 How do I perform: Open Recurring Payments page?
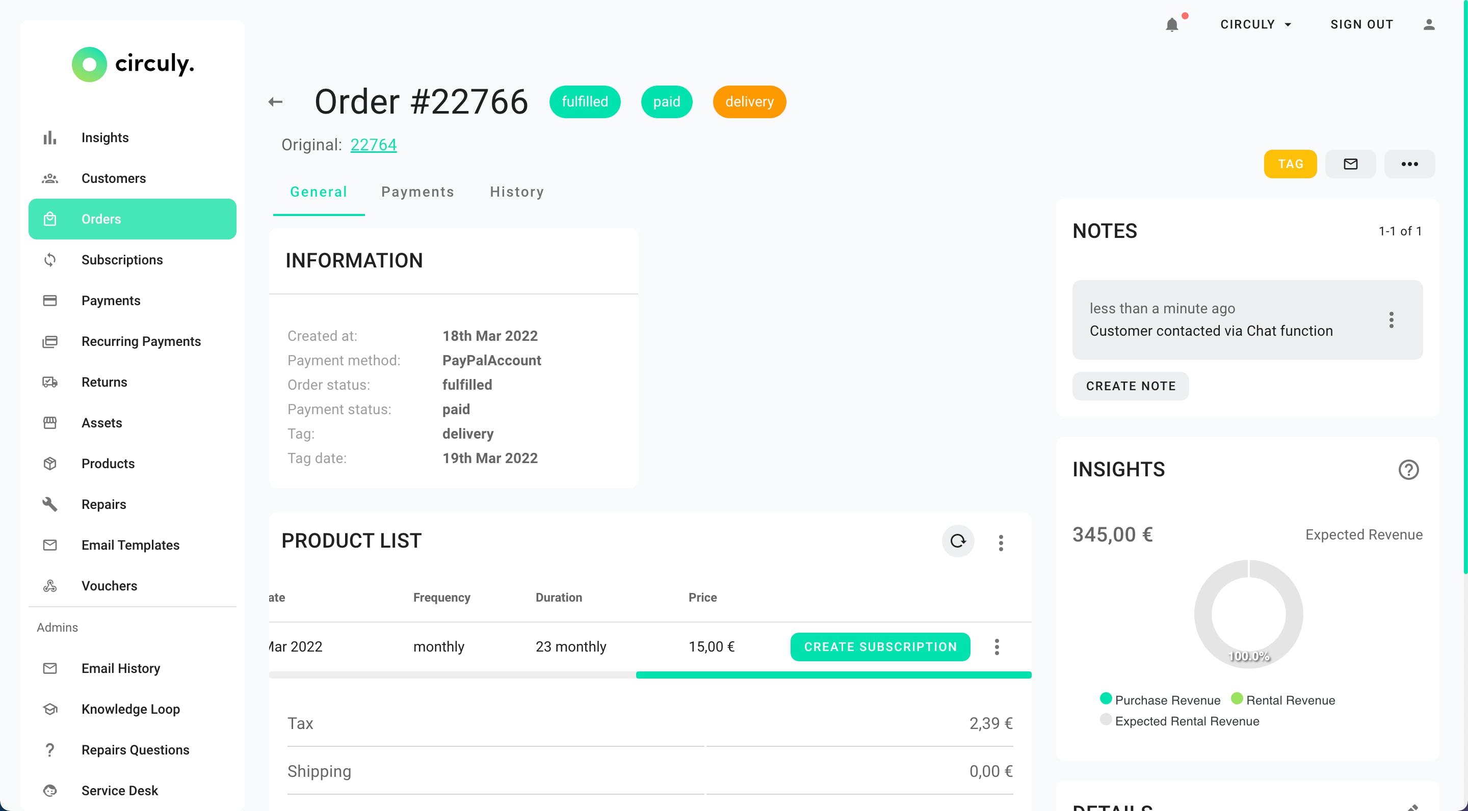pyautogui.click(x=132, y=341)
